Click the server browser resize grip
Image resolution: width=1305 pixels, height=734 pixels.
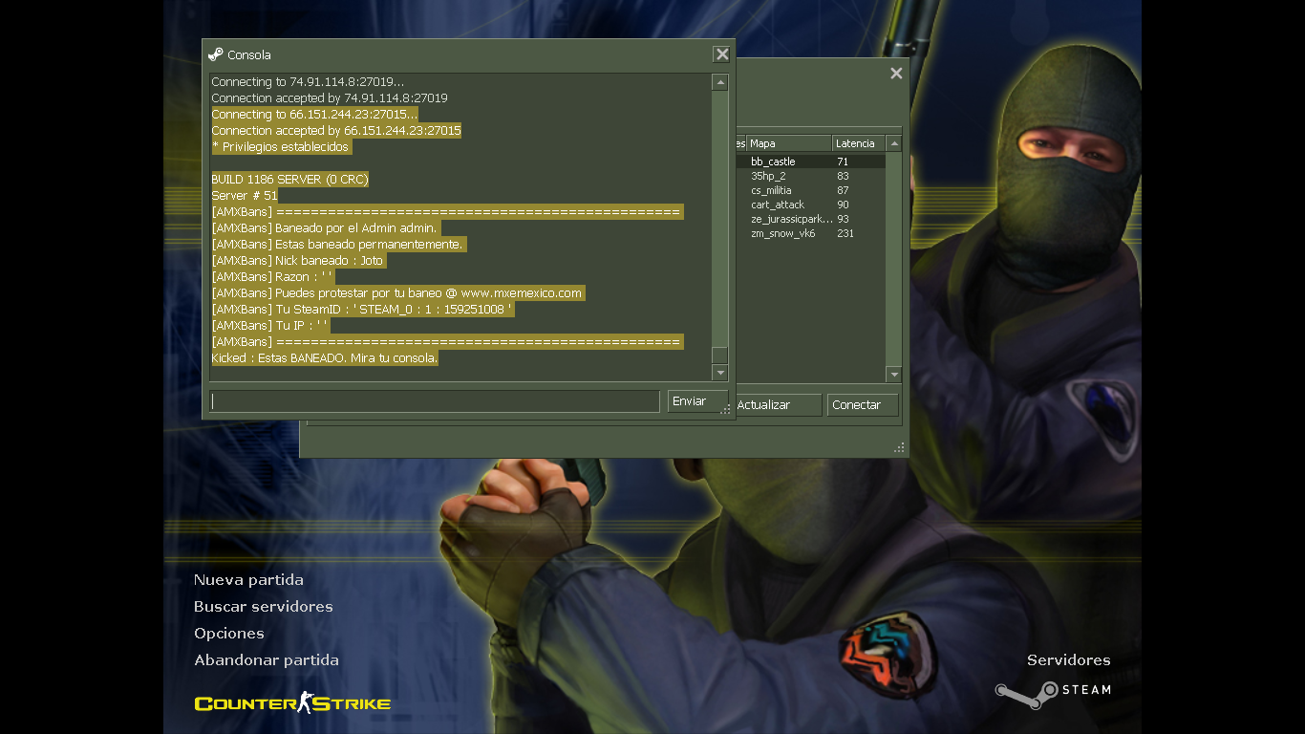(899, 447)
